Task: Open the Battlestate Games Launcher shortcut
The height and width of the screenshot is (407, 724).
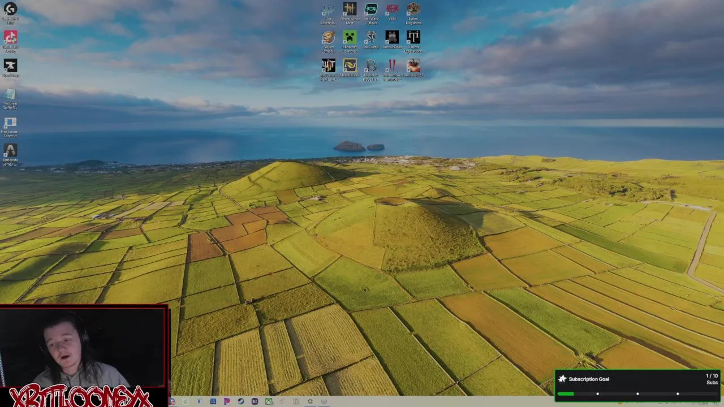Action: [x=10, y=154]
